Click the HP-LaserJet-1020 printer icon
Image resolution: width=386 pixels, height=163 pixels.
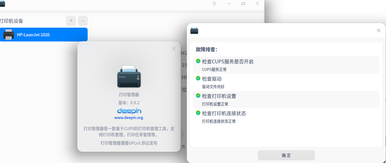click(x=8, y=35)
